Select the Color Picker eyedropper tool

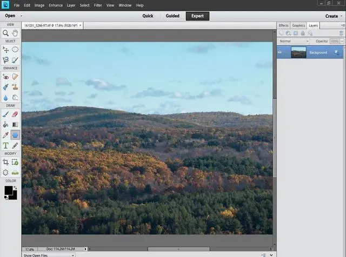coord(5,135)
